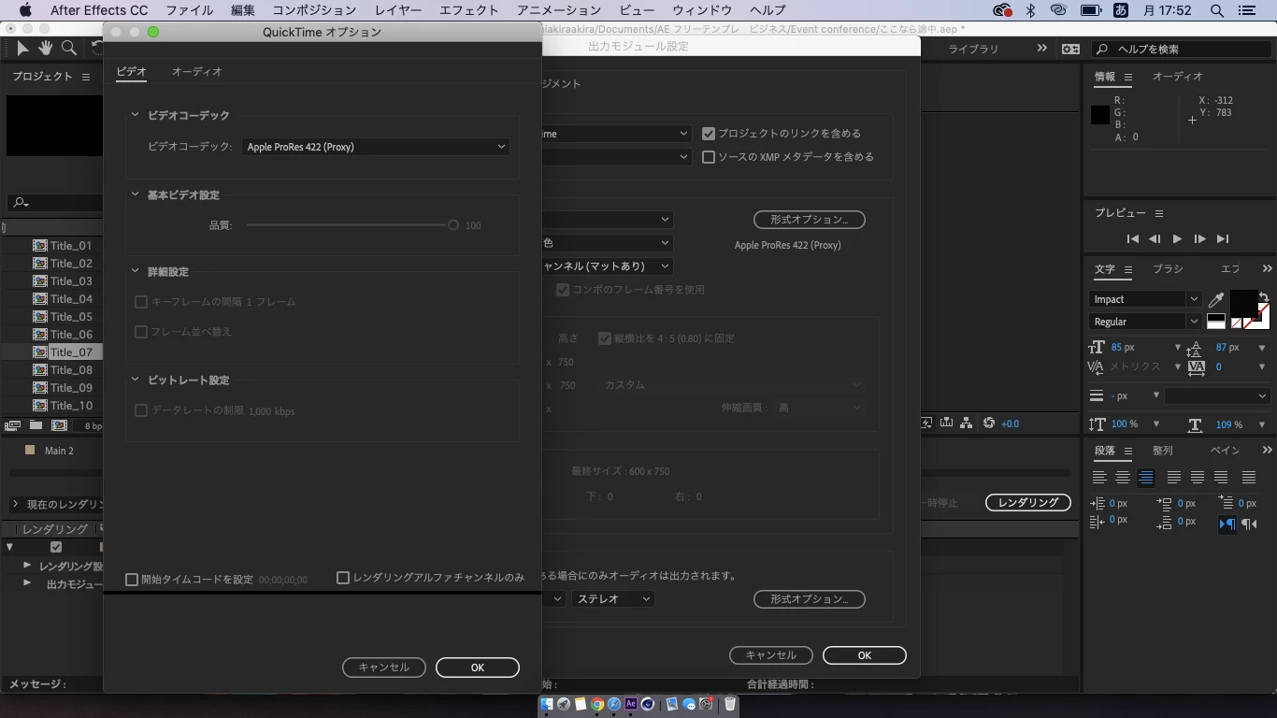Open the ビデオコーデック dropdown
Screen dimensions: 1277x718
(375, 147)
